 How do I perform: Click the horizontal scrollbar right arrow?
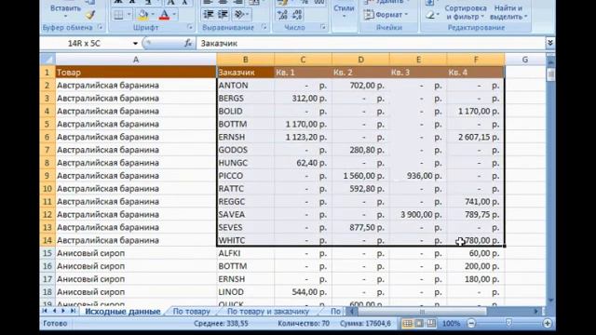[x=536, y=312]
